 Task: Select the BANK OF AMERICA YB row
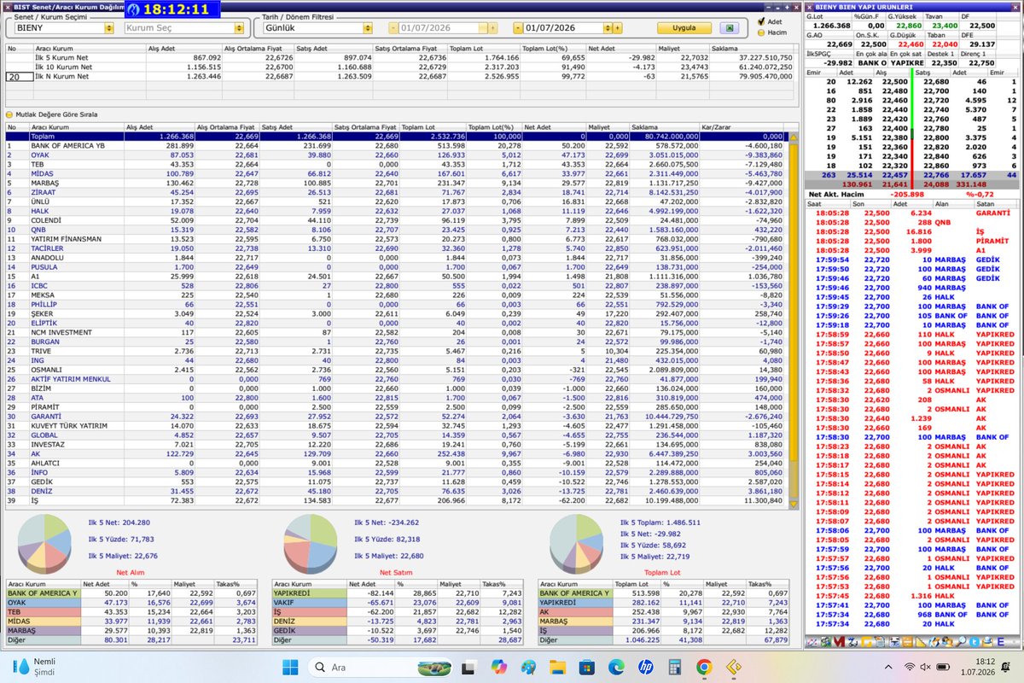pos(395,145)
